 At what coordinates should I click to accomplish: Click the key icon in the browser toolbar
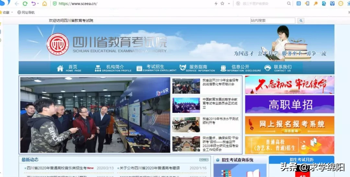(x=315, y=4)
